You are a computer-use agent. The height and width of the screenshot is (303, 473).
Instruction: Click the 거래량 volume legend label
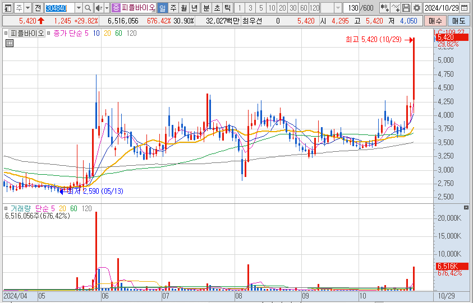pyautogui.click(x=21, y=208)
